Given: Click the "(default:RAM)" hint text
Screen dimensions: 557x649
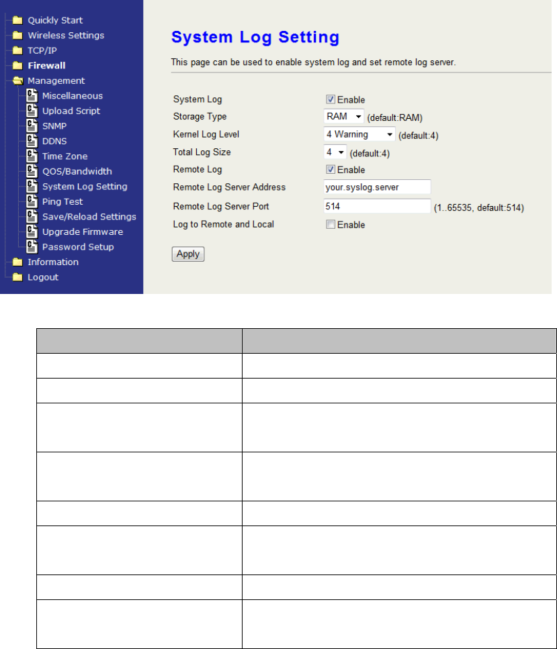Looking at the screenshot, I should (x=394, y=118).
